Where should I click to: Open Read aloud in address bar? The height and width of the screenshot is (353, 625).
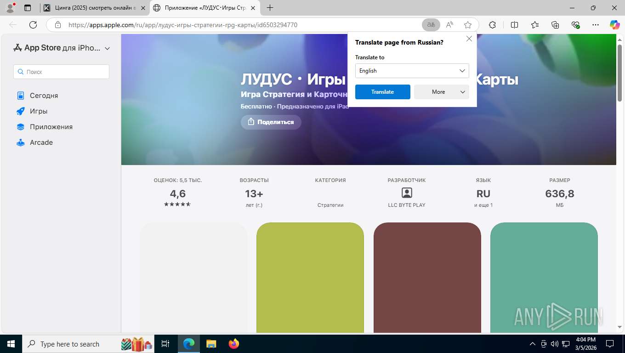pos(449,25)
